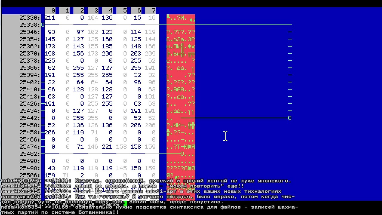
Task: Click row address 25402
Action: click(x=30, y=82)
